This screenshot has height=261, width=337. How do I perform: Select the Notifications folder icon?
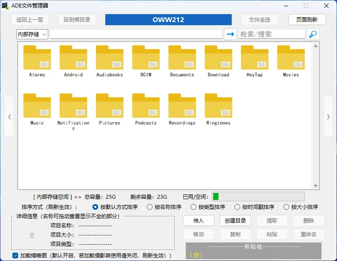coord(73,106)
